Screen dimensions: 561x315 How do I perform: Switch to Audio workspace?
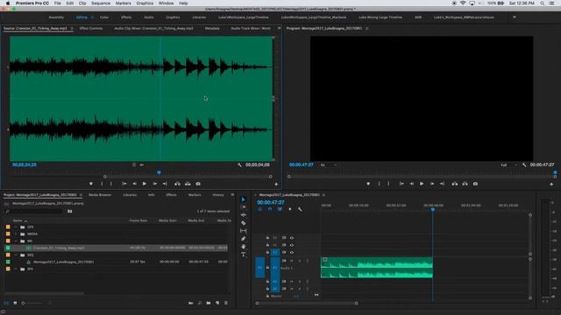149,17
